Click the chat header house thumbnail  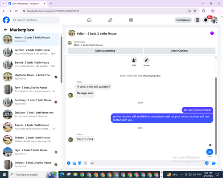click(72, 33)
